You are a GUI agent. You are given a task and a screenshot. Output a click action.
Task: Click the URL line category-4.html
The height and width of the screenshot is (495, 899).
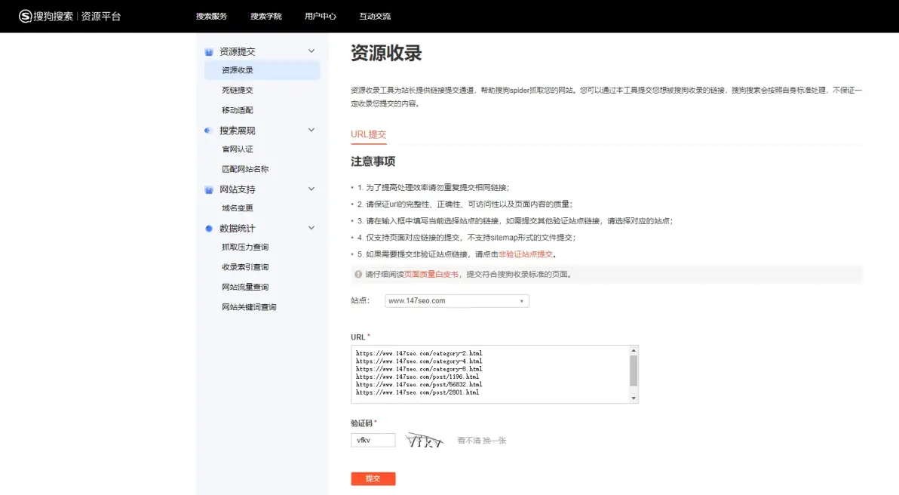pyautogui.click(x=419, y=361)
